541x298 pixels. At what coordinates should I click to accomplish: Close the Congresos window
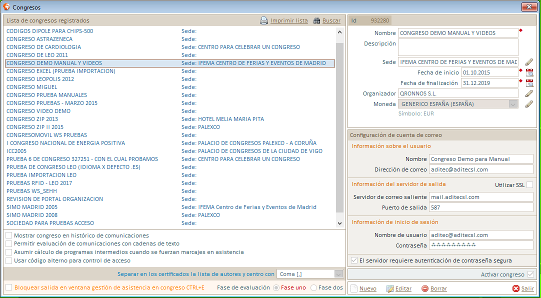click(529, 6)
